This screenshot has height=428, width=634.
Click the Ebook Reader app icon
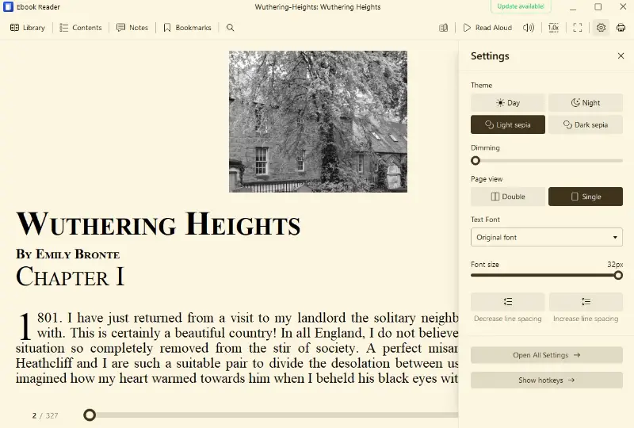pyautogui.click(x=8, y=7)
